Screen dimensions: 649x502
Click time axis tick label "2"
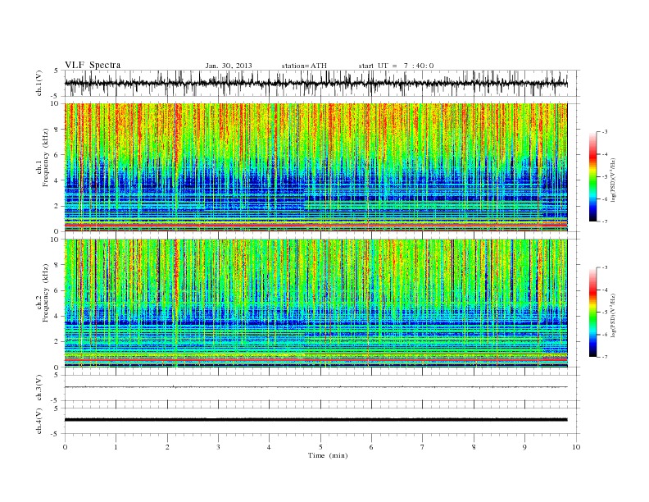click(x=167, y=447)
